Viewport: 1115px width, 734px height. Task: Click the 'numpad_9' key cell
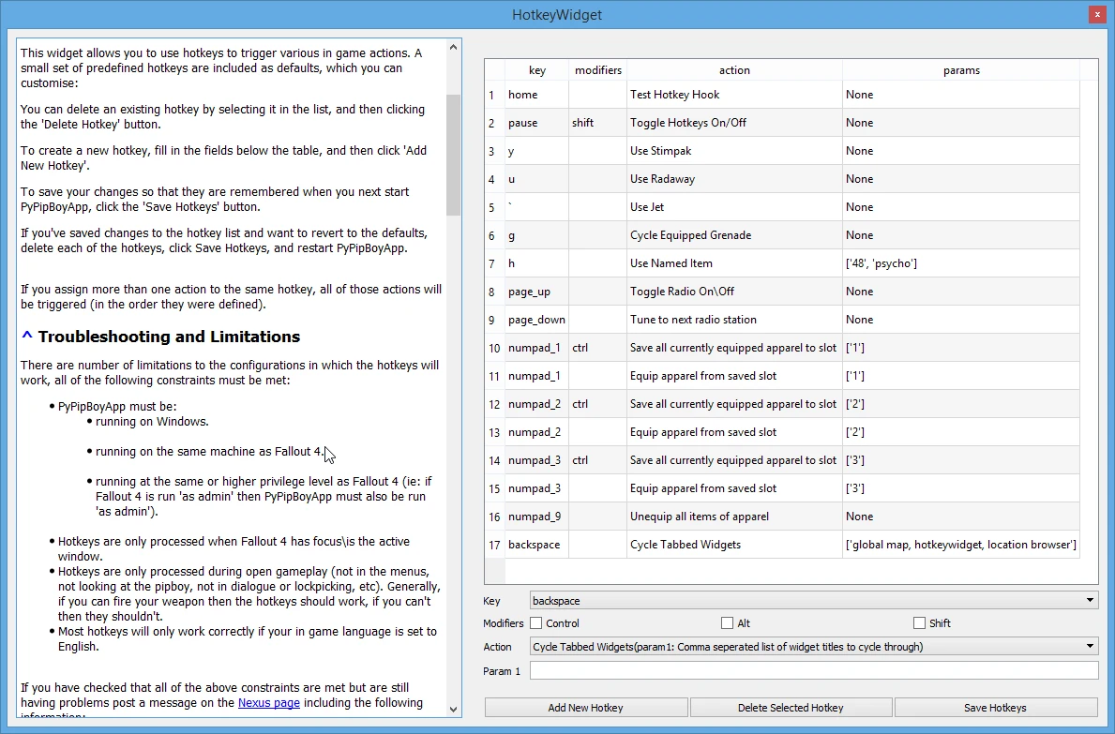tap(537, 517)
